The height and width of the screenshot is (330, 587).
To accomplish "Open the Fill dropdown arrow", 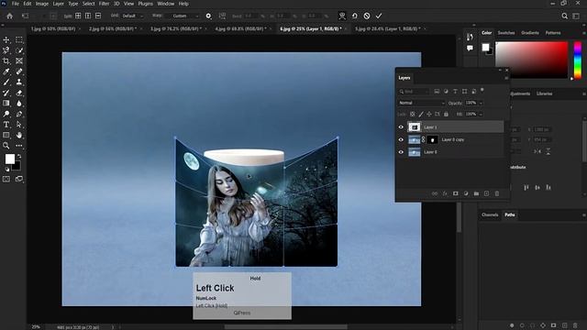I will [481, 114].
